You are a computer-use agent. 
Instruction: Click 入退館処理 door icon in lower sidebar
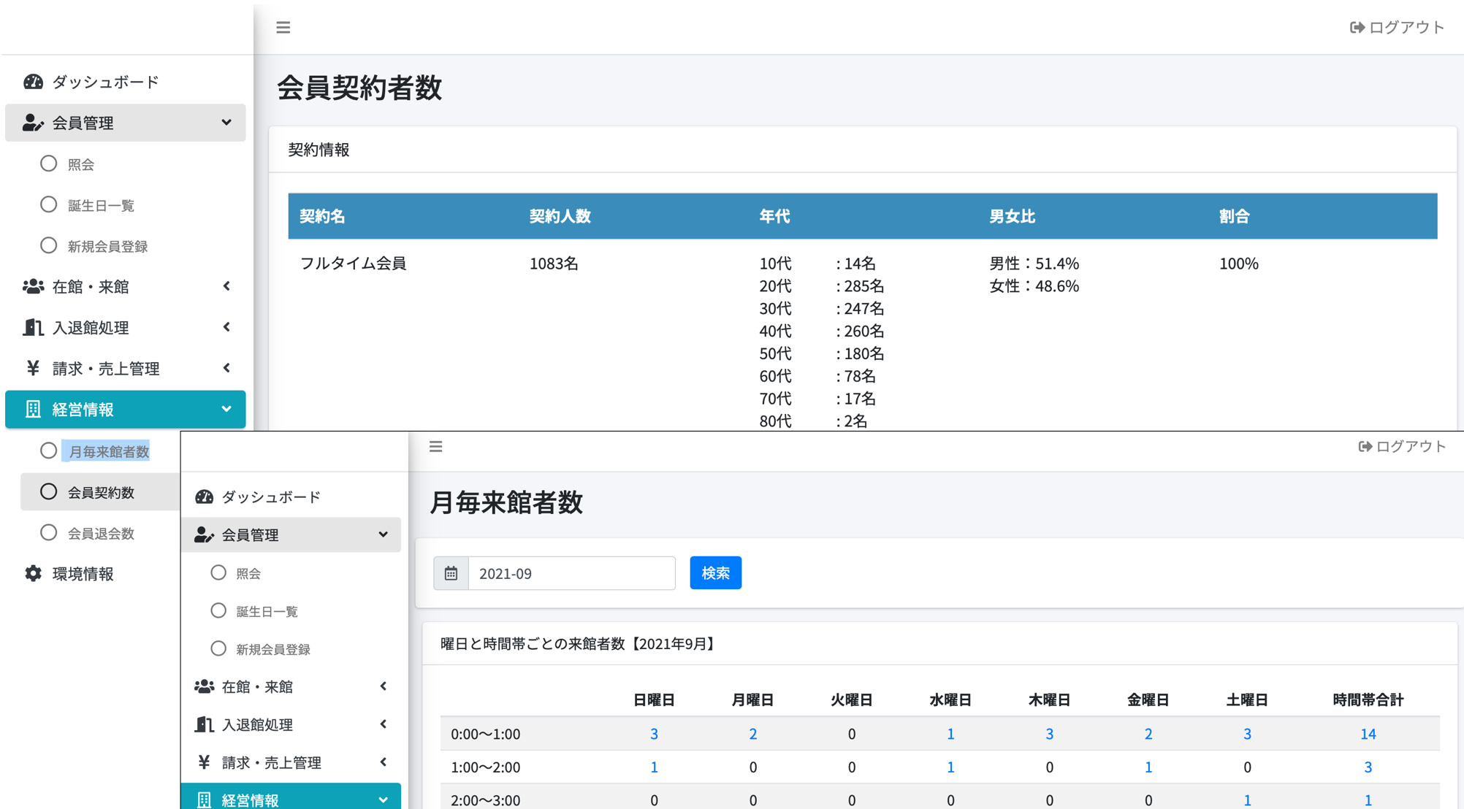click(x=204, y=724)
